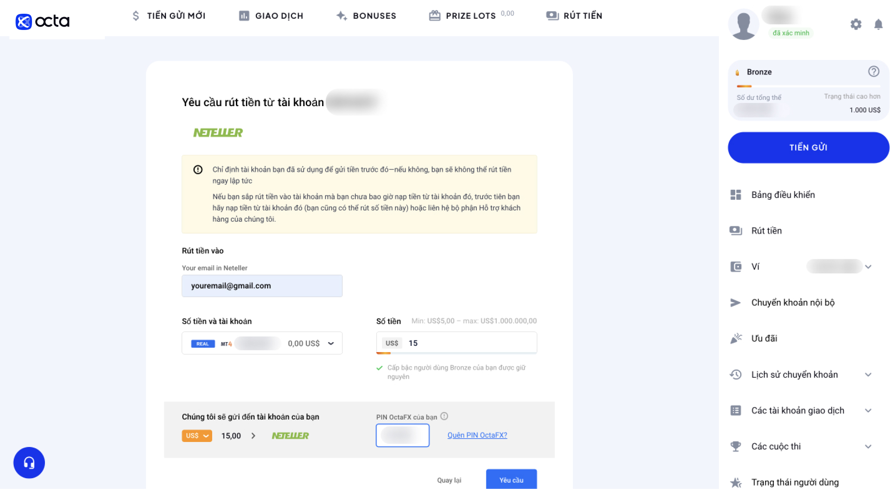Click the blue Tiền gửi deposit button
This screenshot has height=489, width=892.
(808, 147)
